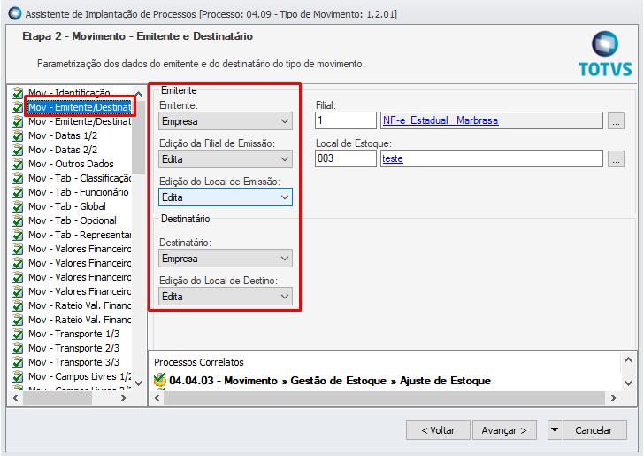Click the checklist icon beside Mov - Tab - Global
Image resolution: width=644 pixels, height=456 pixels.
(x=18, y=206)
